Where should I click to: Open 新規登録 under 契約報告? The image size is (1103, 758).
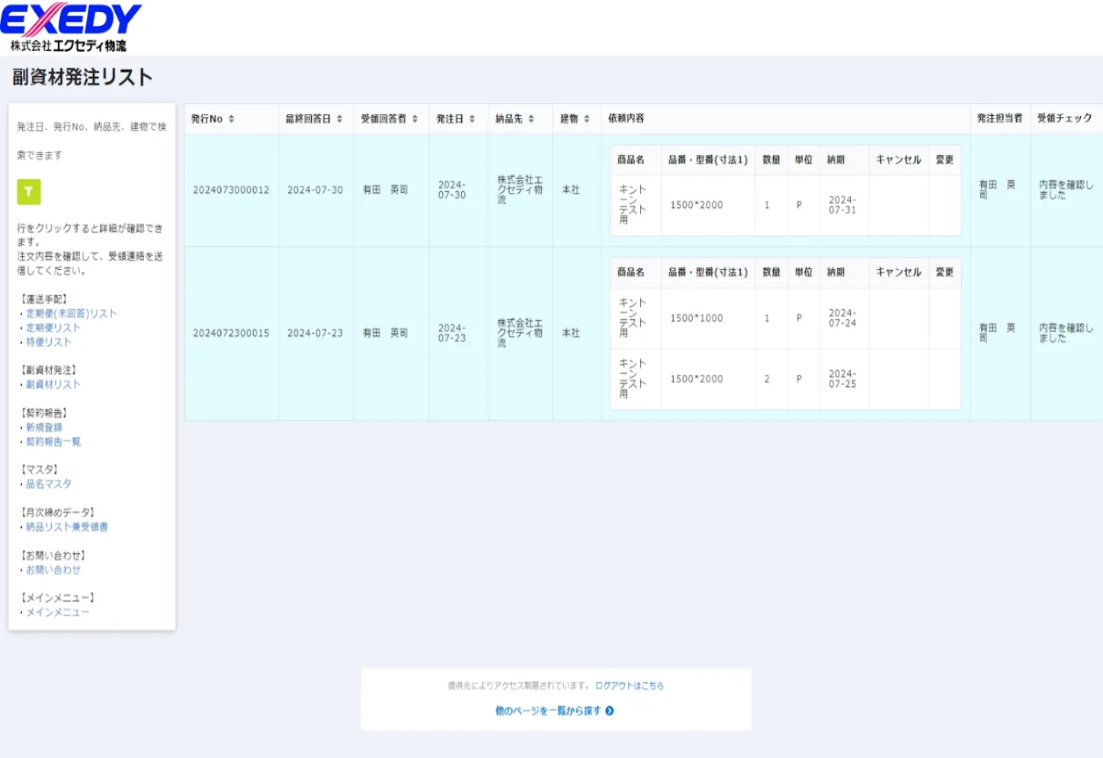tap(44, 428)
